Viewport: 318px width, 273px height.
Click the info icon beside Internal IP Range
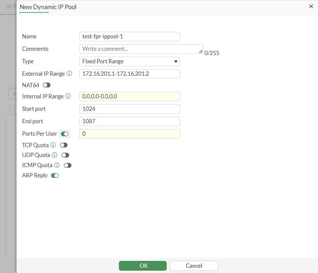68,96
